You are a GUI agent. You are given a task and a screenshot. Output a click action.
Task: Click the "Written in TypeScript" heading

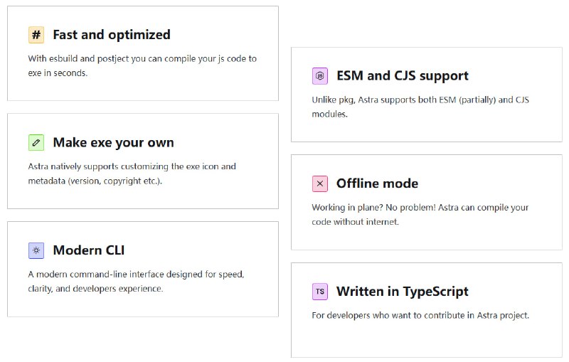pyautogui.click(x=403, y=292)
